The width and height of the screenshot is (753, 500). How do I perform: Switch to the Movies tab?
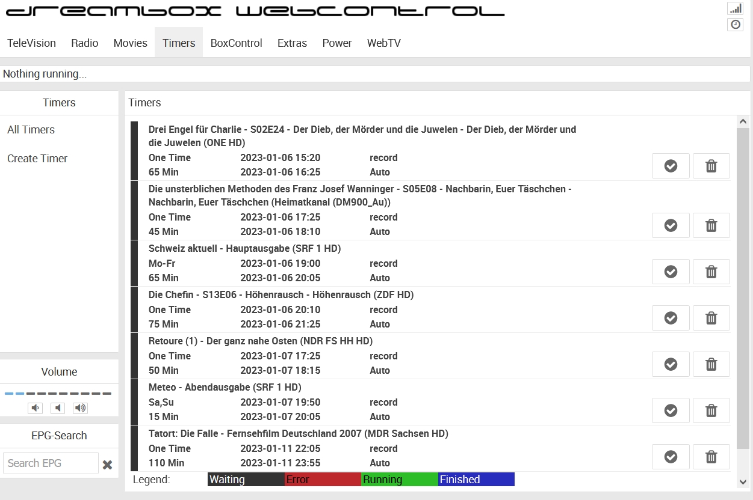pyautogui.click(x=130, y=43)
